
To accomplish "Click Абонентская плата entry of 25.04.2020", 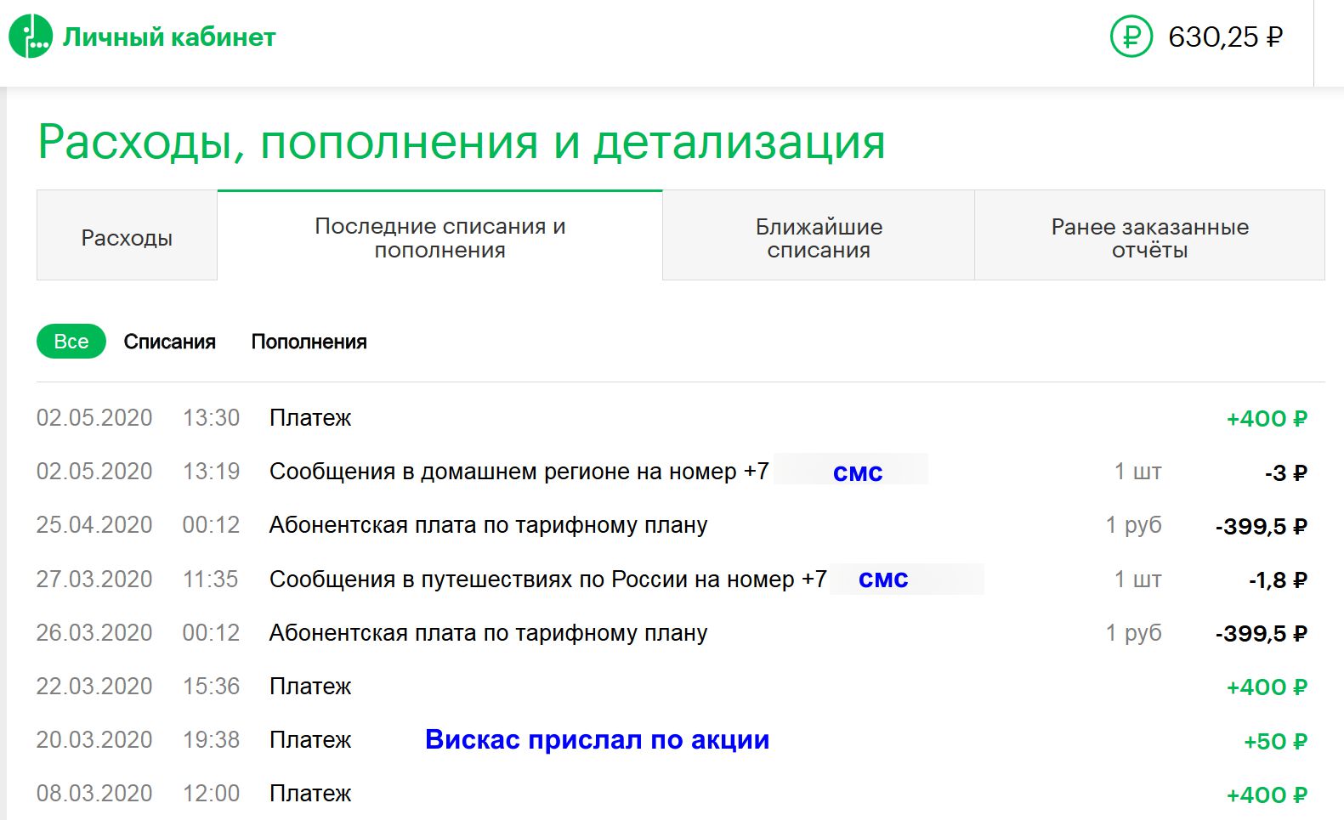I will [x=489, y=525].
